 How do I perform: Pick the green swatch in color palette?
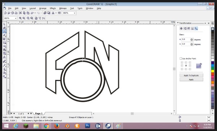[x=213, y=68]
